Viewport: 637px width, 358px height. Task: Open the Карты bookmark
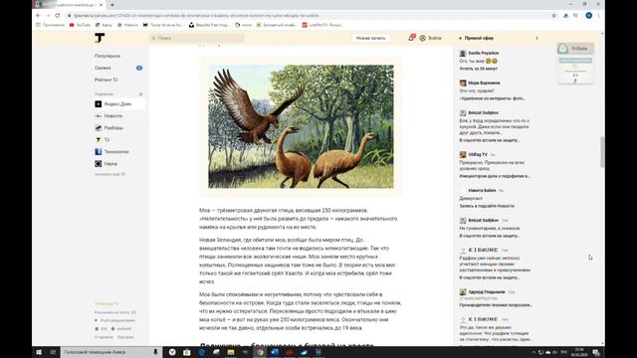point(104,25)
